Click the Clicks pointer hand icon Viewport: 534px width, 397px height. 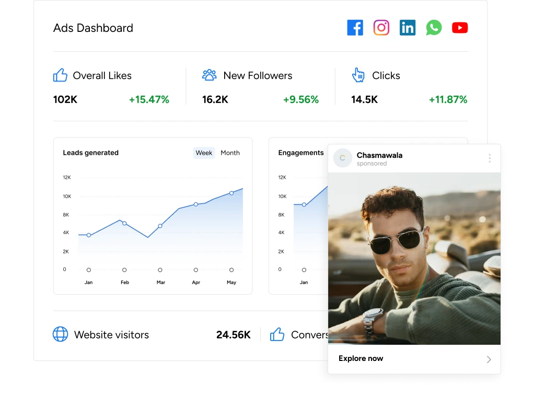tap(358, 75)
